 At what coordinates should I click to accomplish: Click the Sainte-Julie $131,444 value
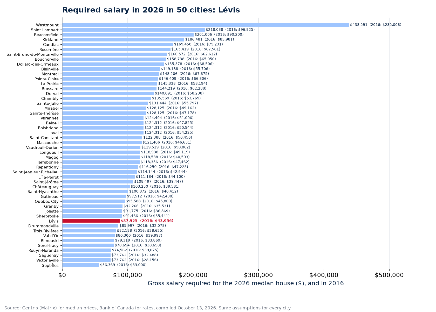173,103
